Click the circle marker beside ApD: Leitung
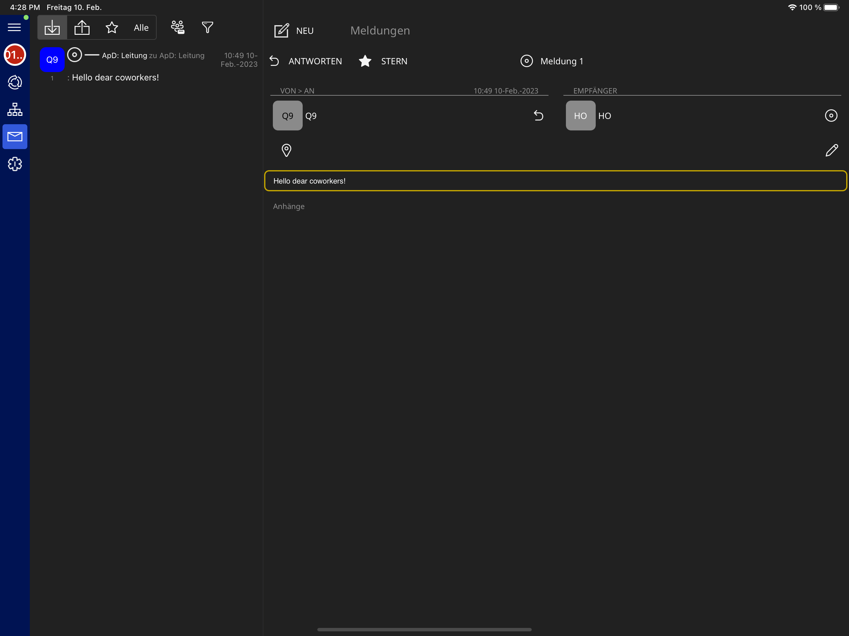Screen dimensions: 849x636 click(x=75, y=55)
